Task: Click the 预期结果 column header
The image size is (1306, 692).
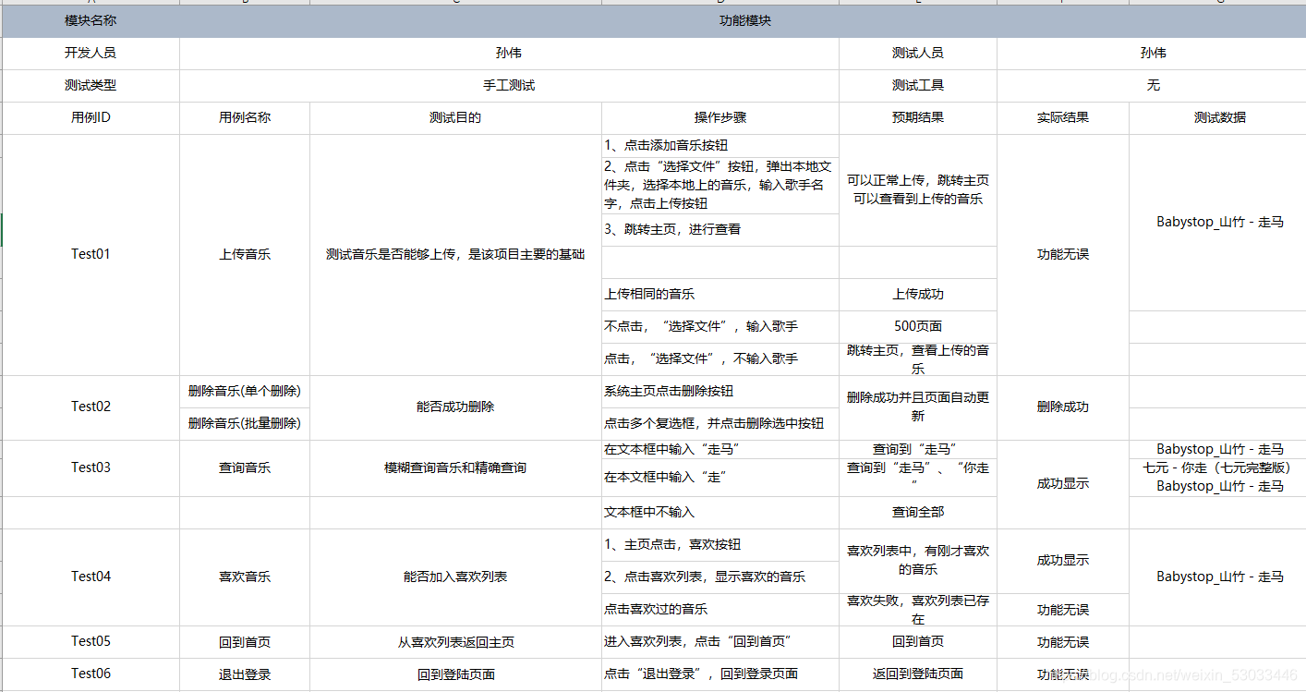Action: (918, 118)
